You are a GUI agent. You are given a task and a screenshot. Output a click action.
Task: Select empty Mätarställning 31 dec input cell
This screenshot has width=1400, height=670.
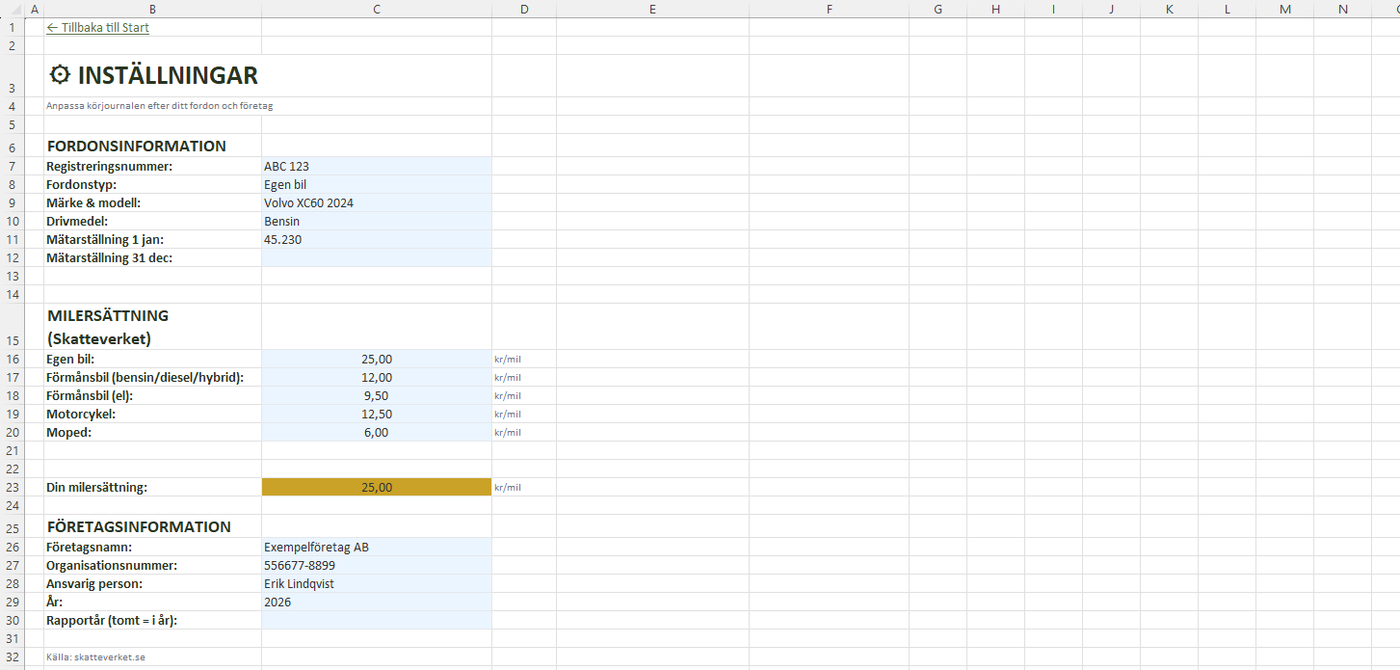[x=377, y=258]
